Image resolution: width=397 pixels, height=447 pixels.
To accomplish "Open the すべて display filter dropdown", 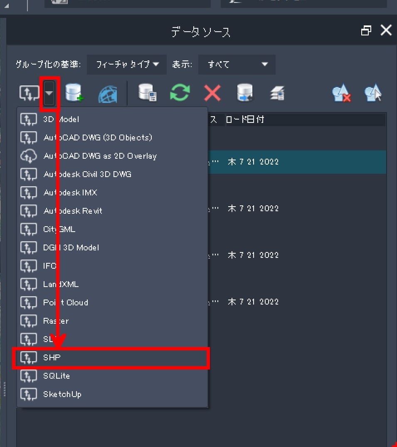I will (x=237, y=65).
